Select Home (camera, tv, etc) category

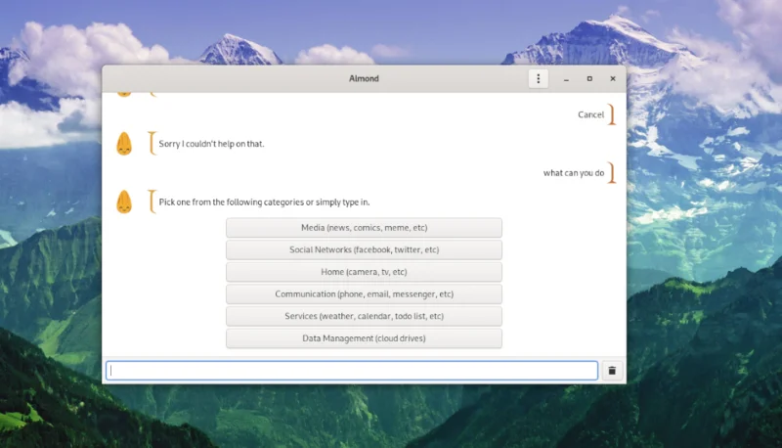[x=364, y=272]
